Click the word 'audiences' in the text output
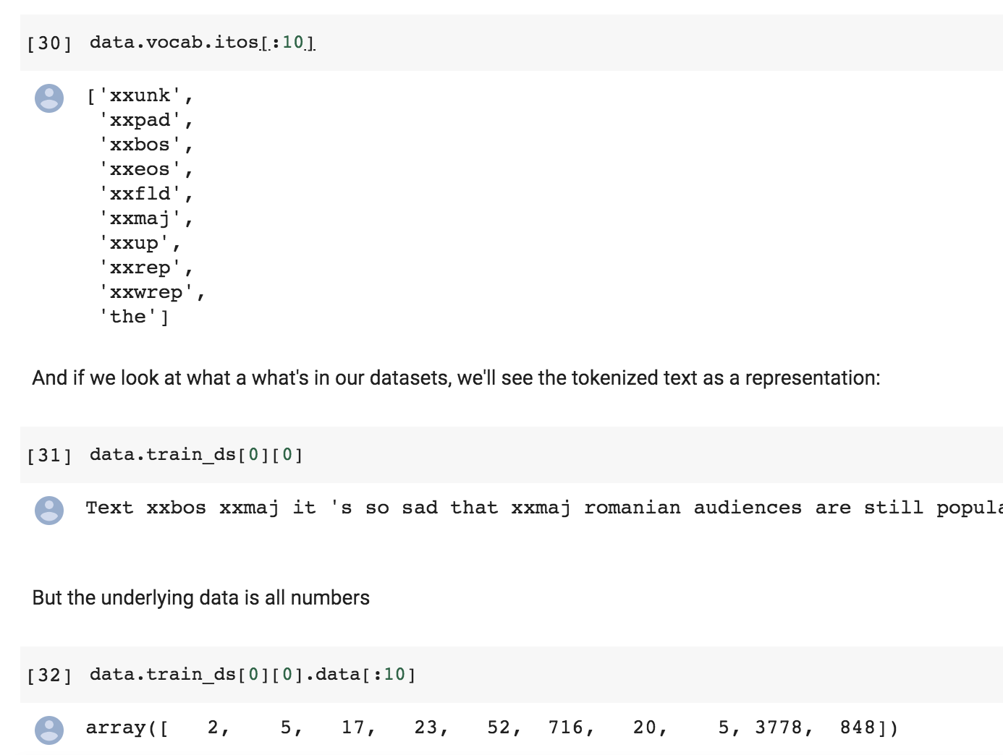Screen dimensions: 1003x755 tap(748, 508)
